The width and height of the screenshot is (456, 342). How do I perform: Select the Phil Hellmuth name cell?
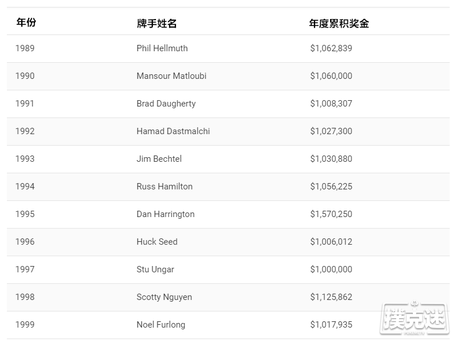tap(162, 48)
